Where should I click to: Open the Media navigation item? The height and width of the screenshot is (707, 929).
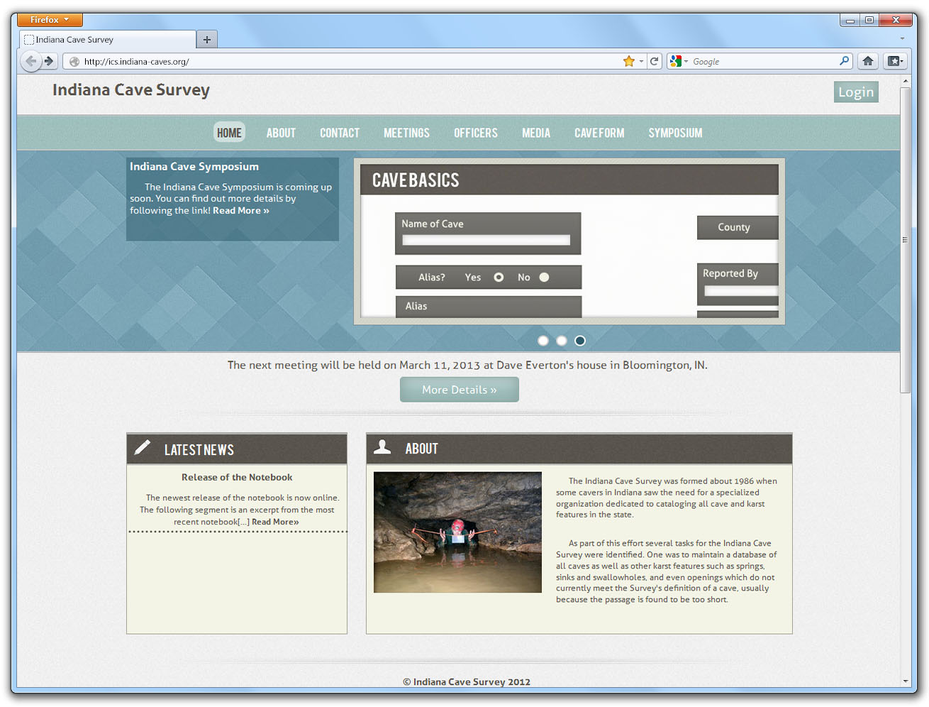pyautogui.click(x=536, y=133)
